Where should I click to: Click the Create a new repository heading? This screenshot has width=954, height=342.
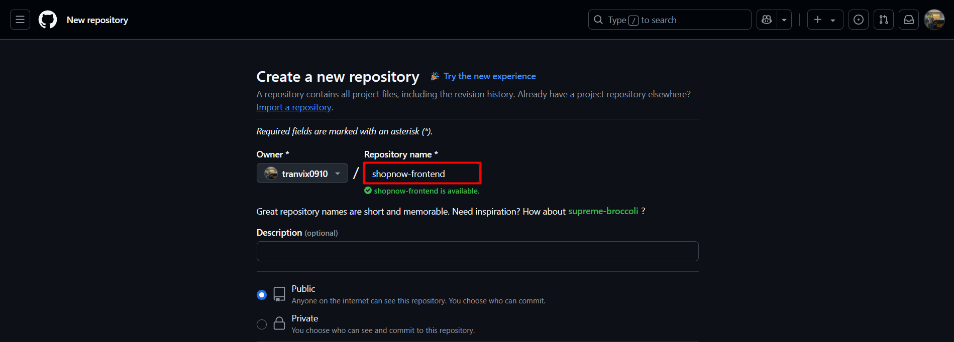point(338,77)
